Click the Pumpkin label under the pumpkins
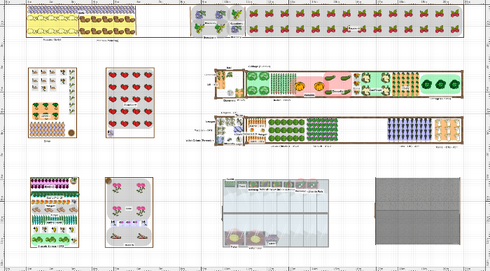 click(309, 95)
